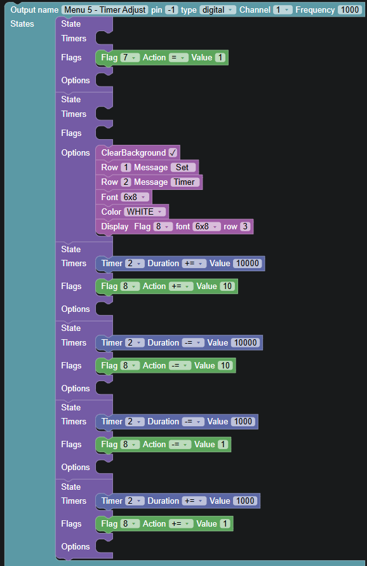Open the Channel 1 dropdown
The height and width of the screenshot is (566, 367).
pyautogui.click(x=283, y=10)
